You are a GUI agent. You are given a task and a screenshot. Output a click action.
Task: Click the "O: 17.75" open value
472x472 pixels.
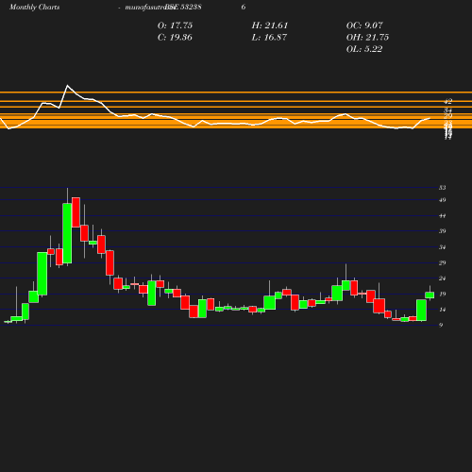pyautogui.click(x=175, y=25)
